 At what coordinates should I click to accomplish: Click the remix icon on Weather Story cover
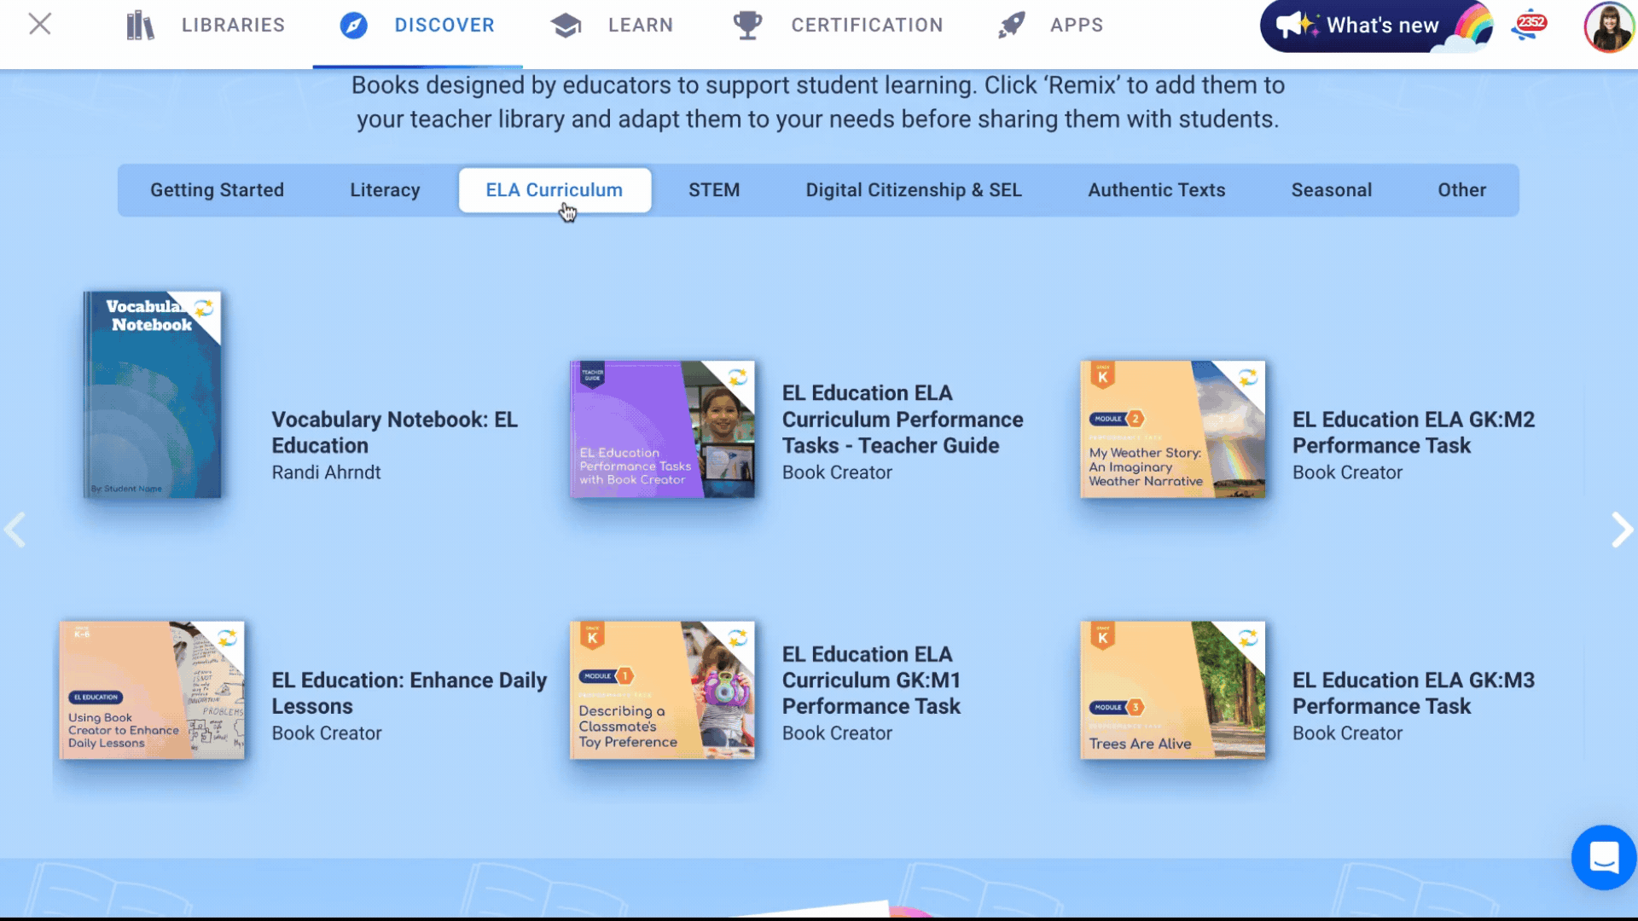click(1247, 376)
